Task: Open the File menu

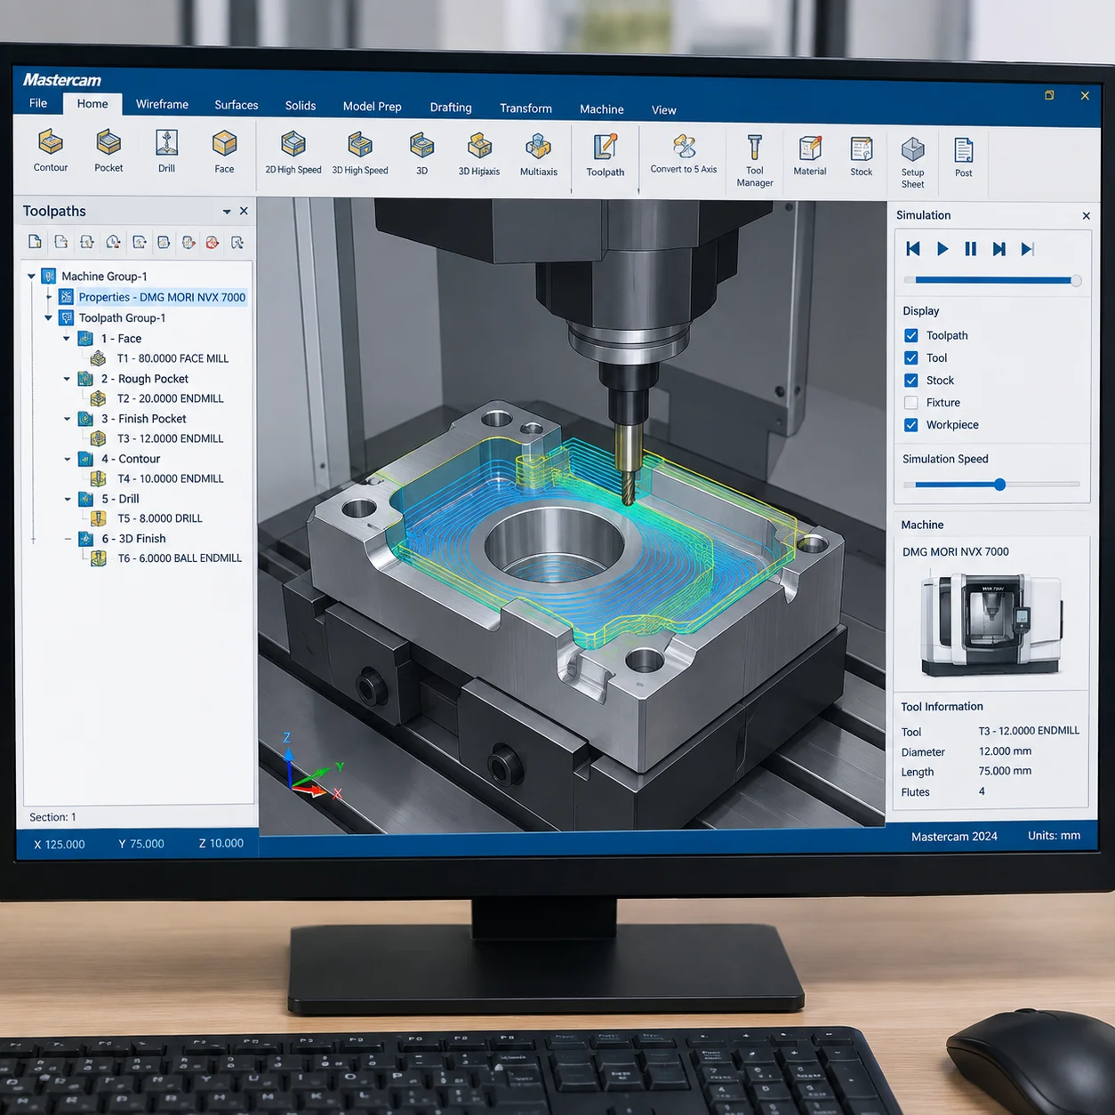Action: (38, 103)
